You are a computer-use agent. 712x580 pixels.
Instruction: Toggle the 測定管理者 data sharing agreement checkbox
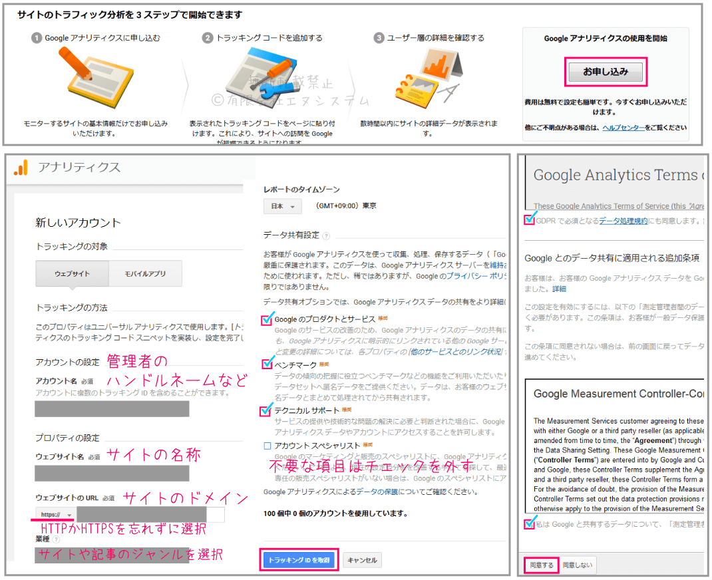[529, 523]
